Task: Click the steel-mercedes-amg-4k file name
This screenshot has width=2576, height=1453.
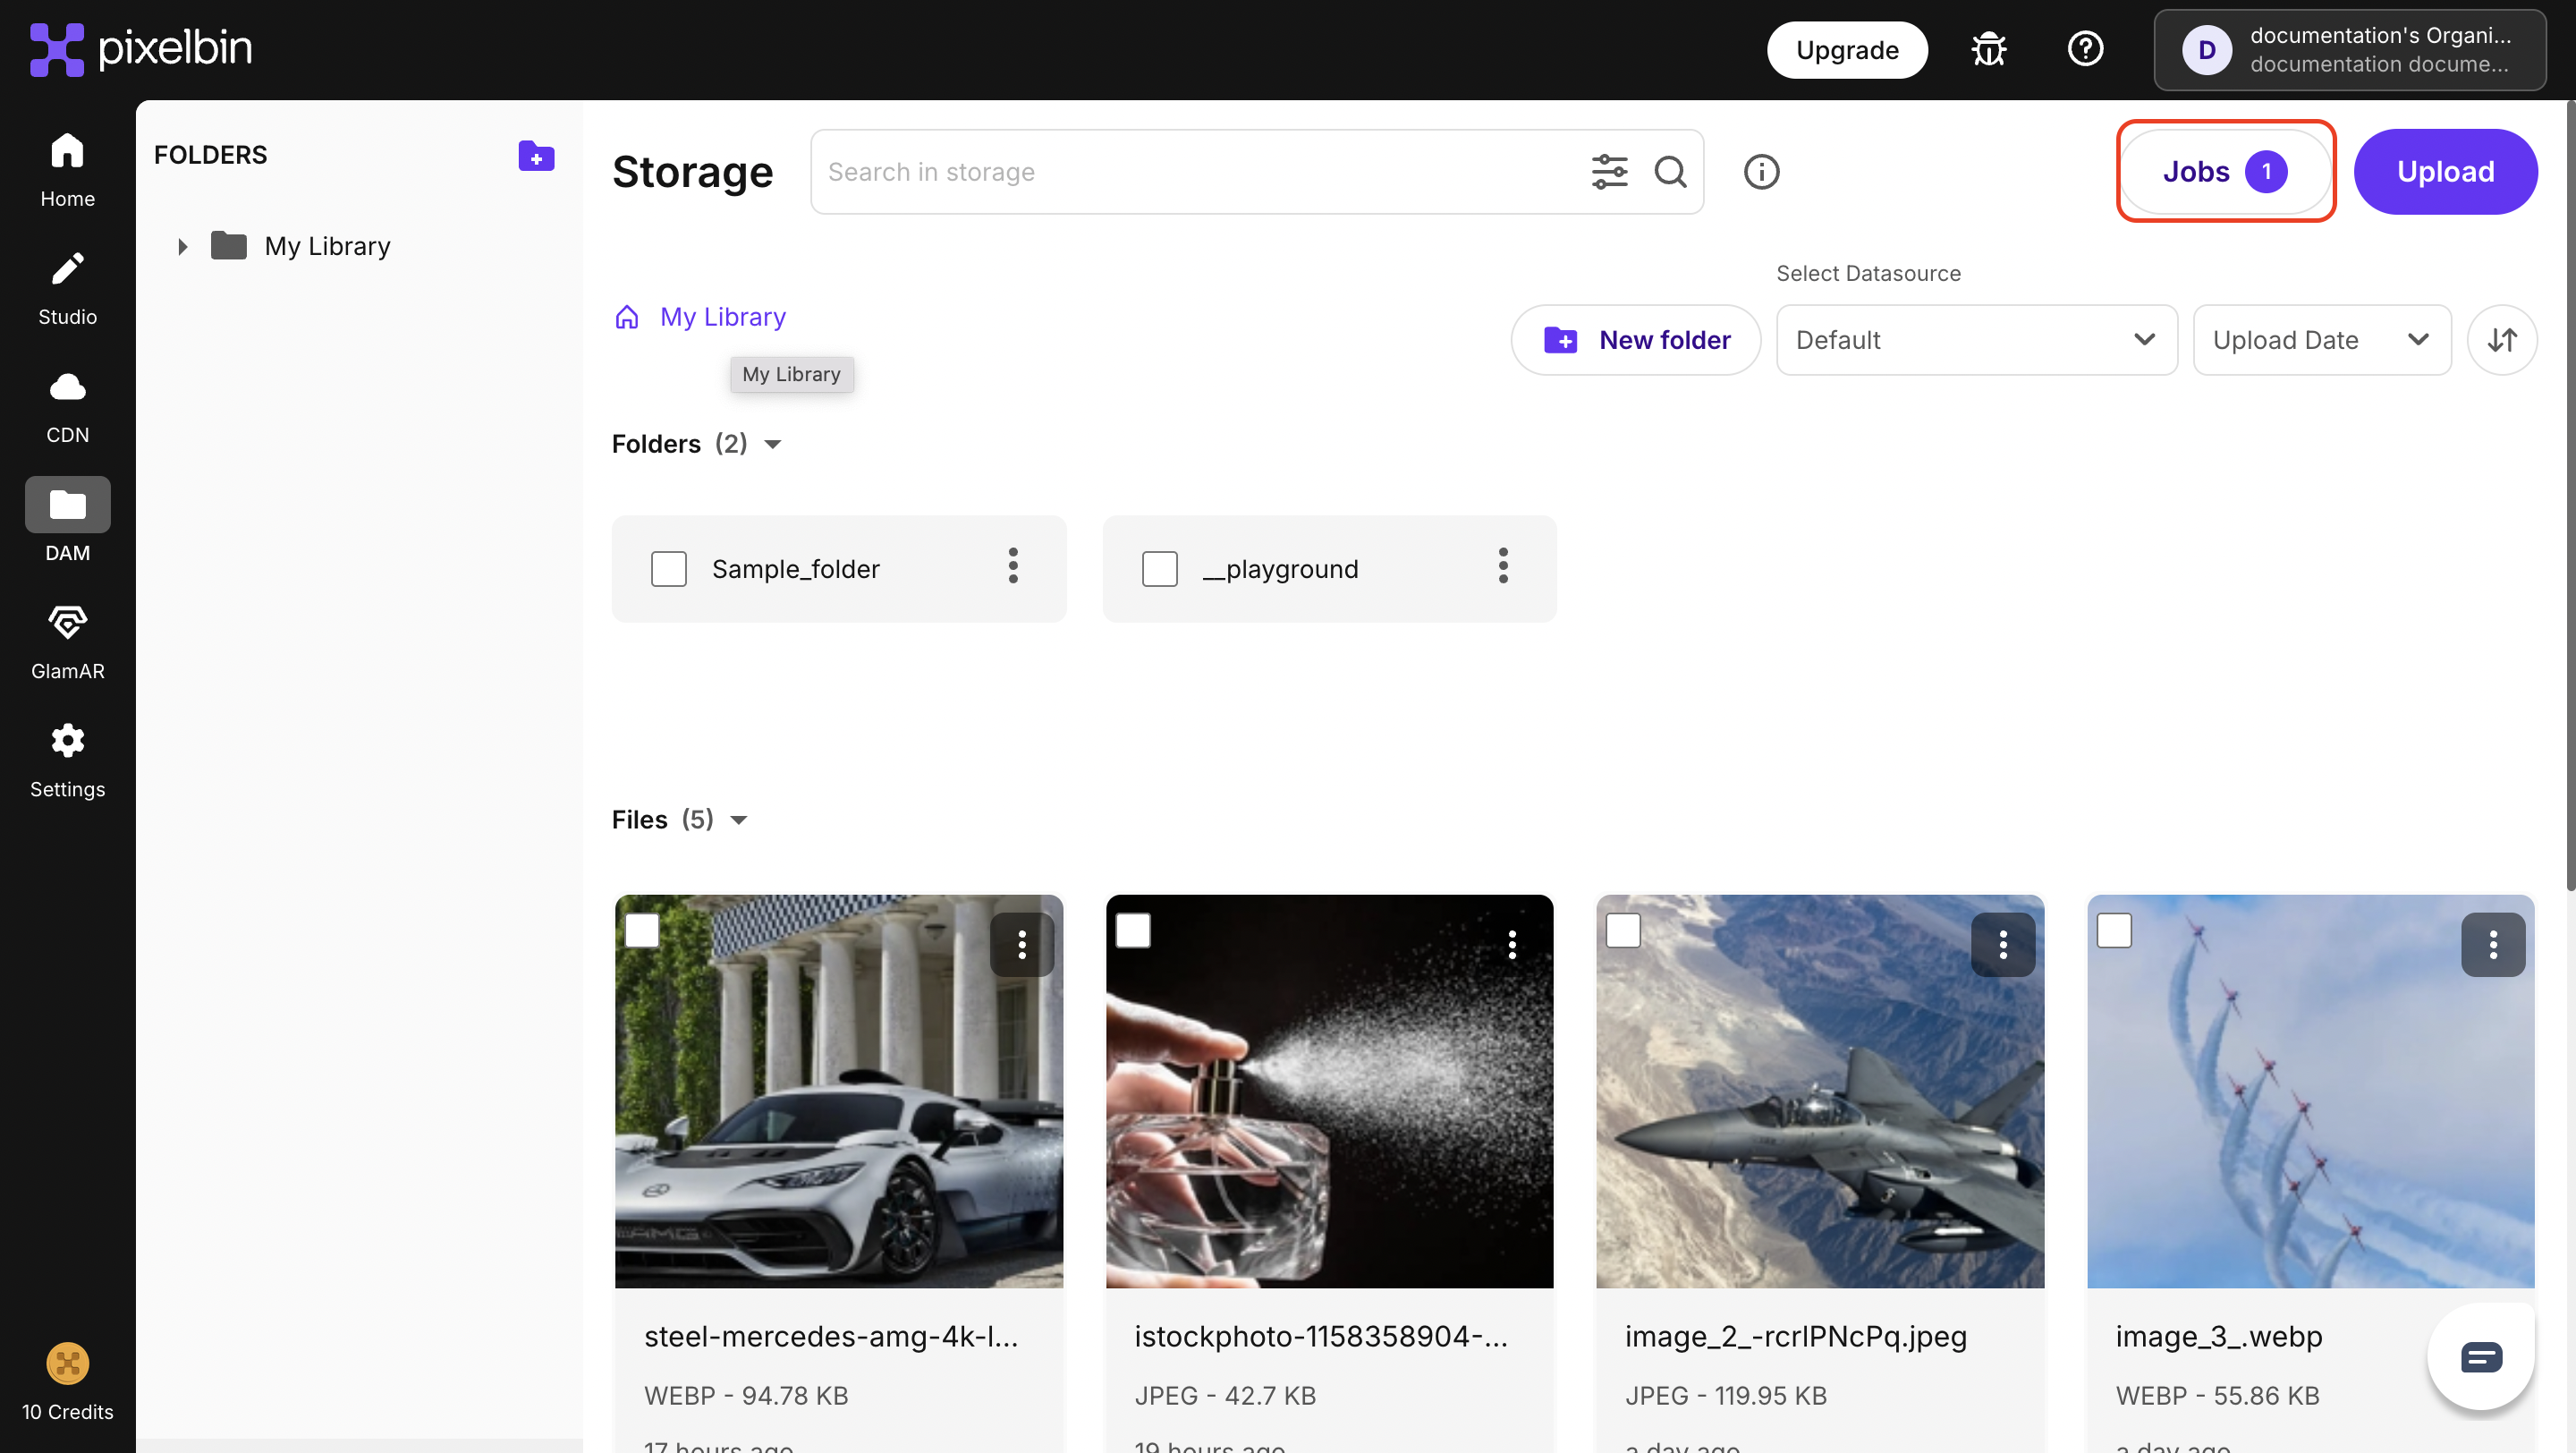Action: click(831, 1336)
